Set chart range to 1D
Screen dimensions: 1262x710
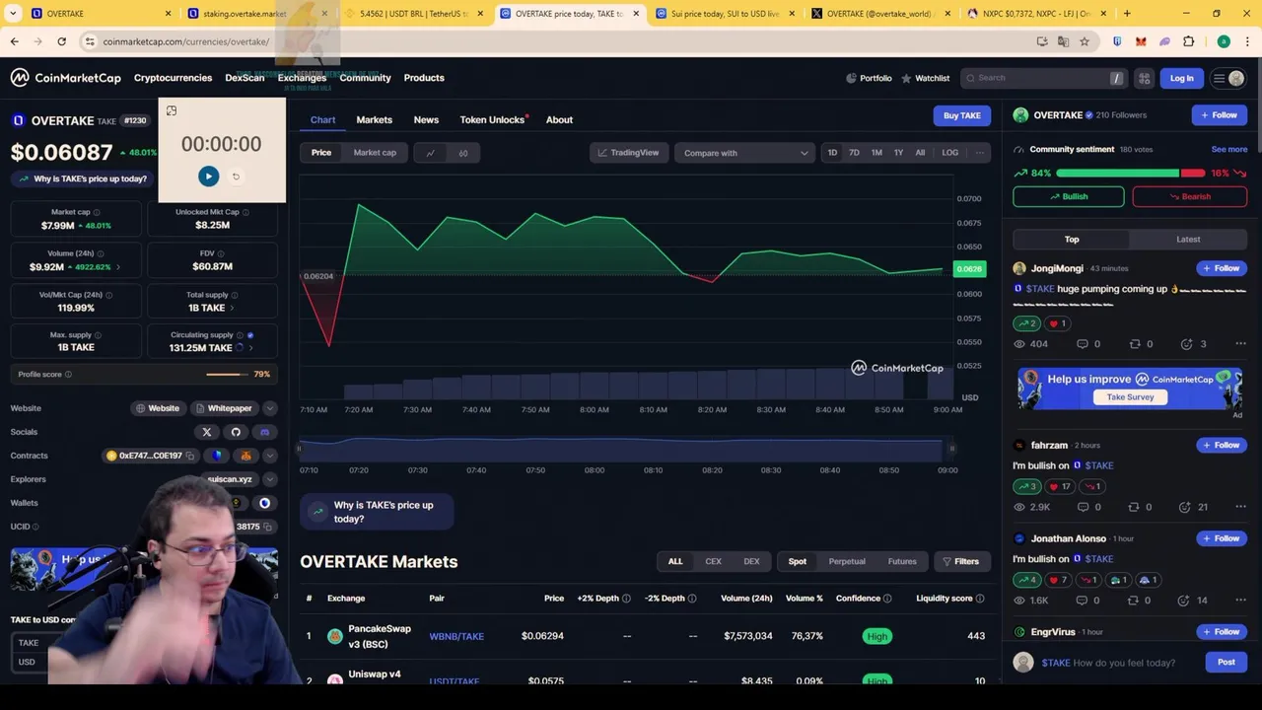tap(832, 153)
